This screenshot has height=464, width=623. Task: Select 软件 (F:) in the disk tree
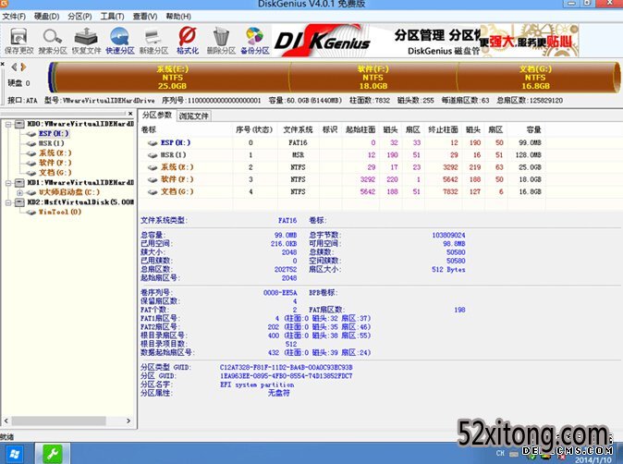[x=55, y=163]
